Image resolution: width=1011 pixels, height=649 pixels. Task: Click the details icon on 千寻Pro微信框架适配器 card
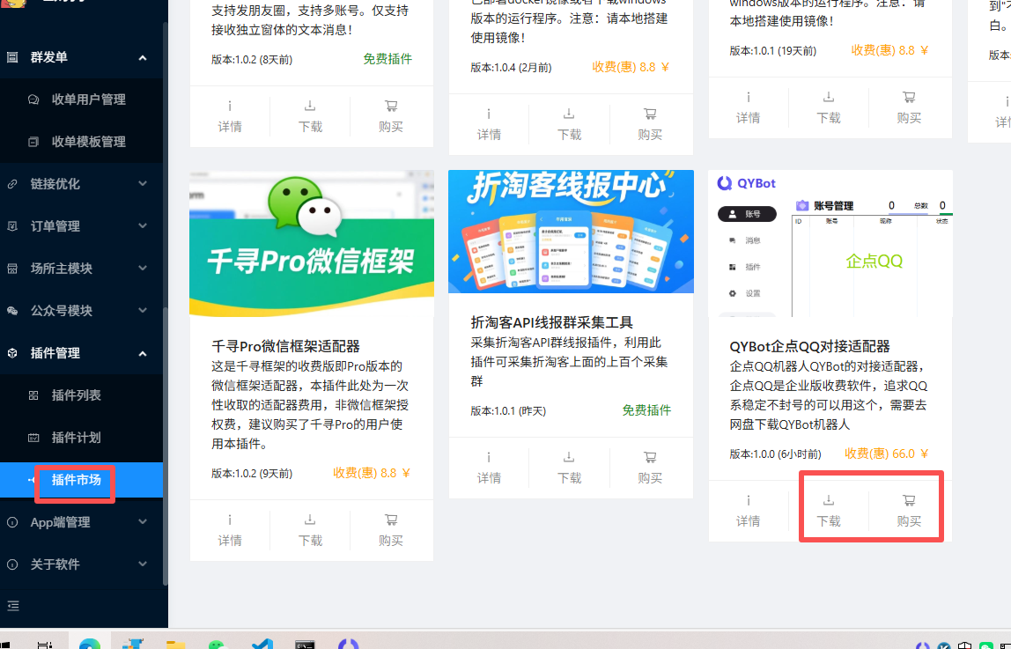click(x=230, y=520)
